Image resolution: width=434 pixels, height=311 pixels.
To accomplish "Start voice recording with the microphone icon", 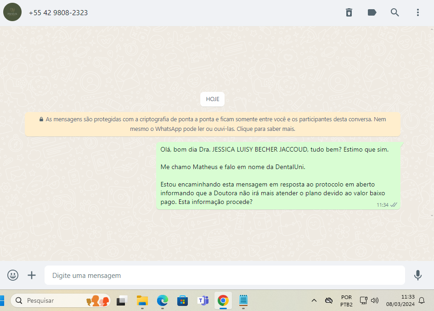I will tap(417, 275).
